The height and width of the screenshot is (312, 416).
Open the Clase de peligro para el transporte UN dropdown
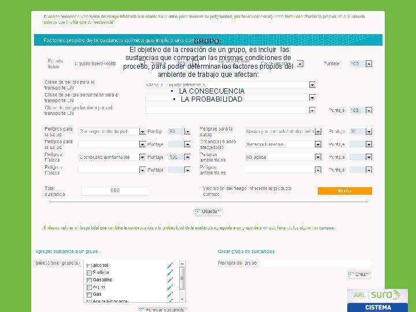pyautogui.click(x=312, y=85)
